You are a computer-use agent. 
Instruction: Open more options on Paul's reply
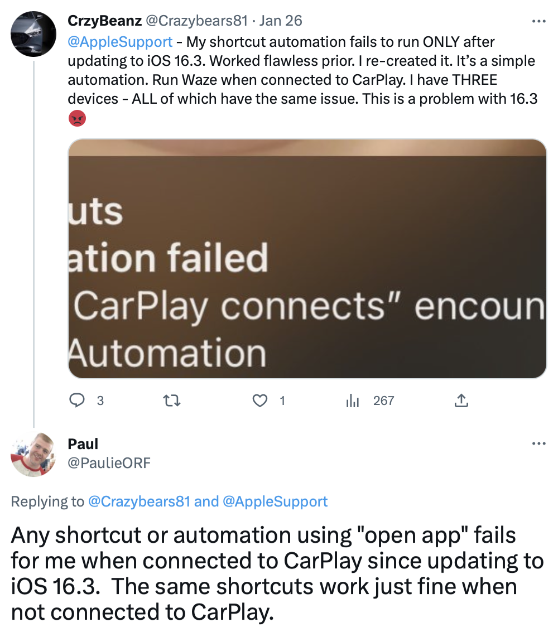click(539, 443)
